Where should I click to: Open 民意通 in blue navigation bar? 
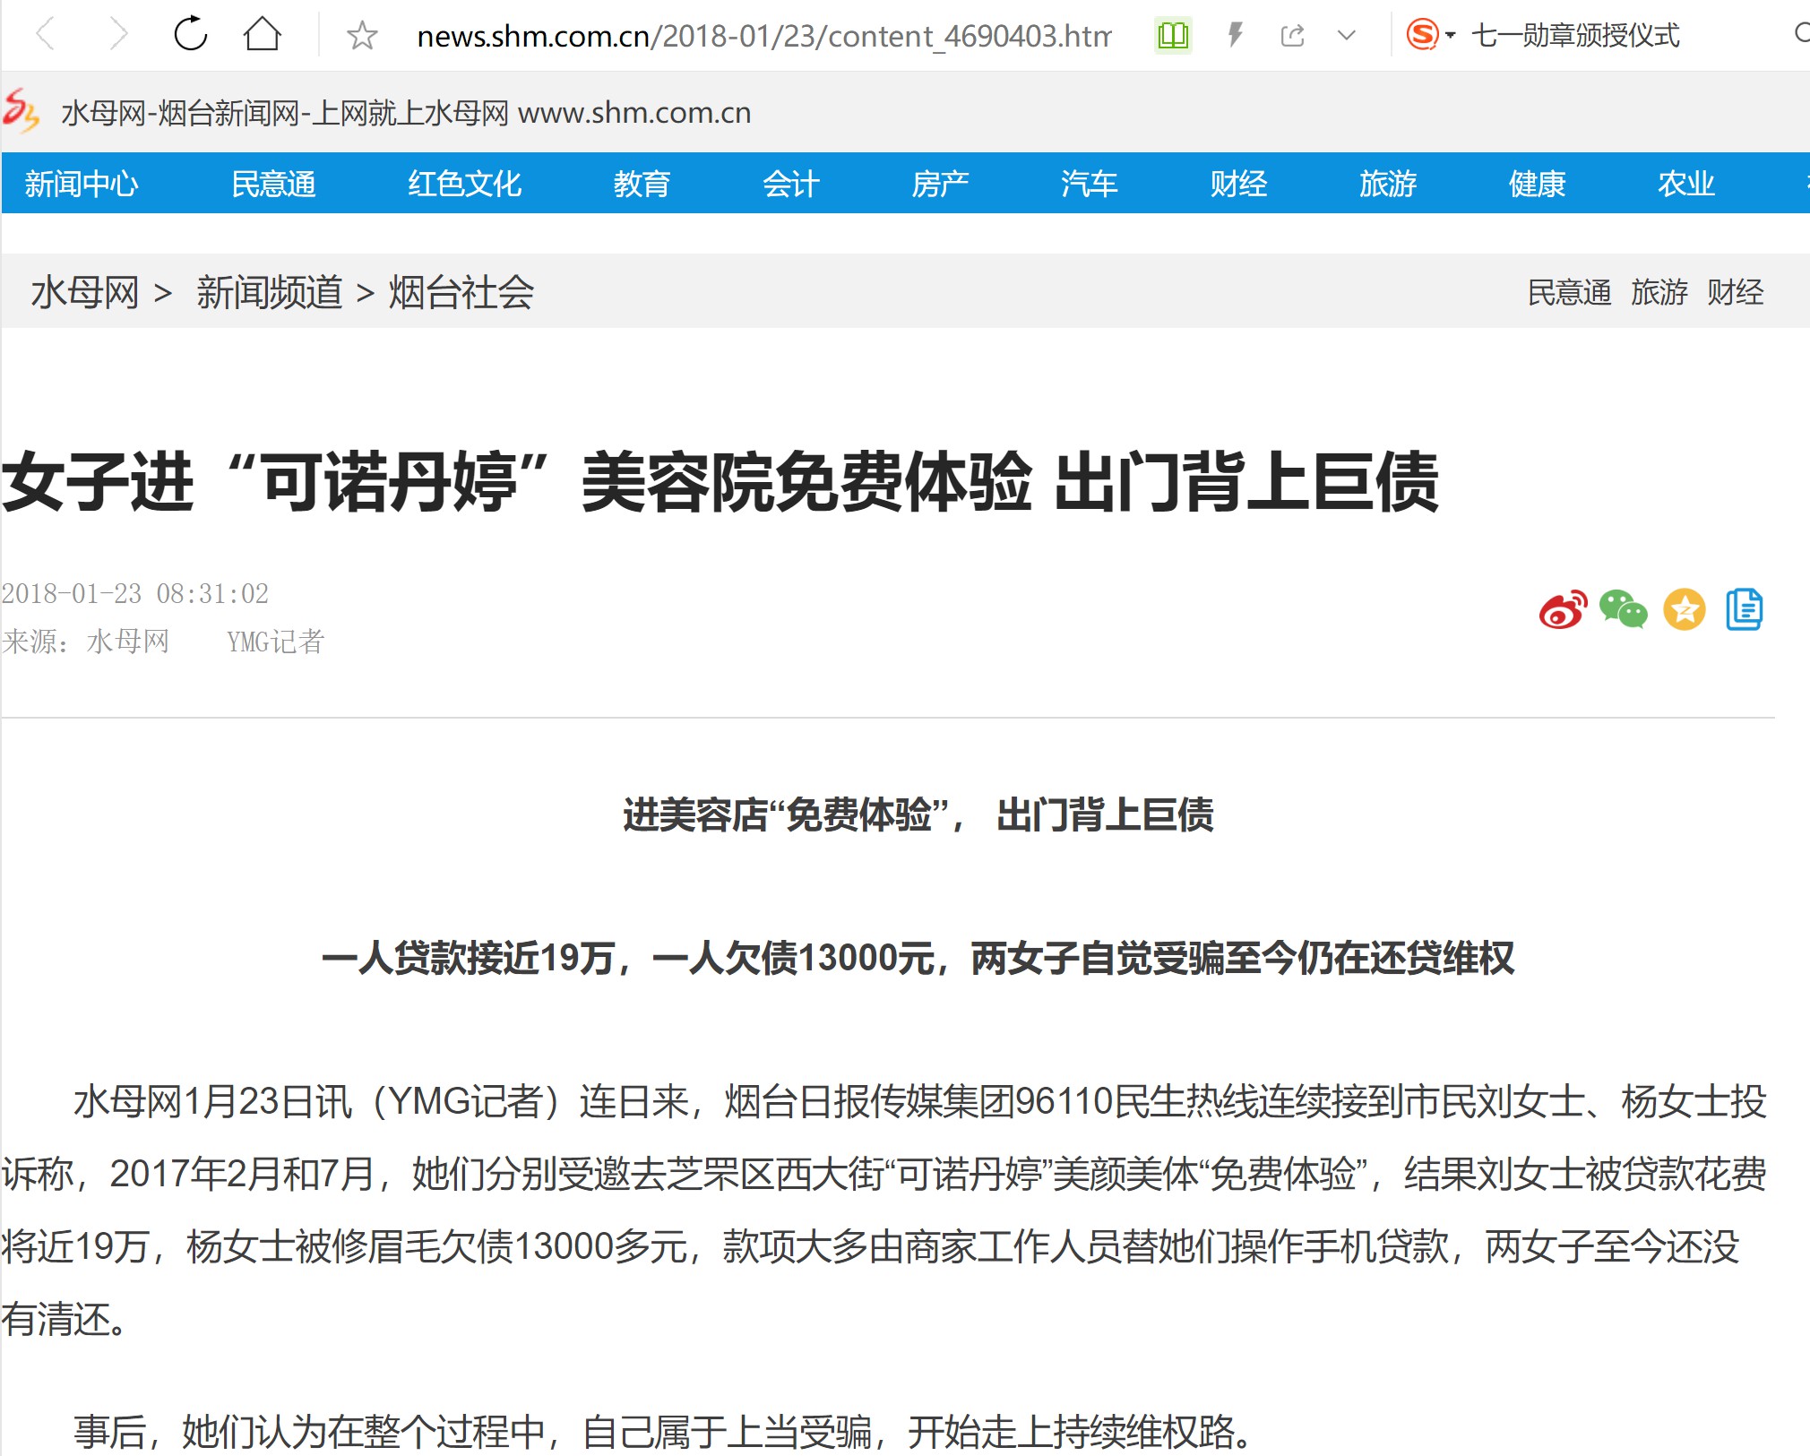(x=273, y=184)
